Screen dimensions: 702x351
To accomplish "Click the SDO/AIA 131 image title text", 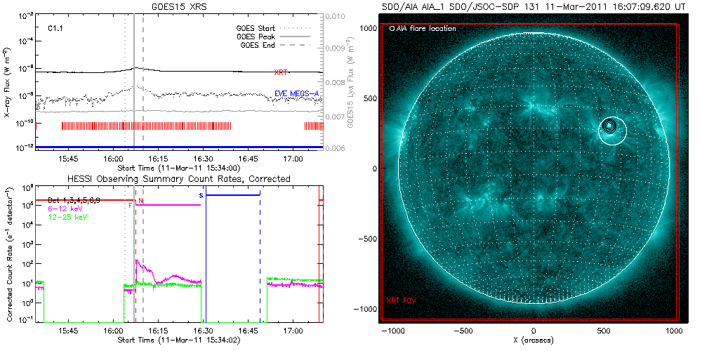I will [x=534, y=6].
